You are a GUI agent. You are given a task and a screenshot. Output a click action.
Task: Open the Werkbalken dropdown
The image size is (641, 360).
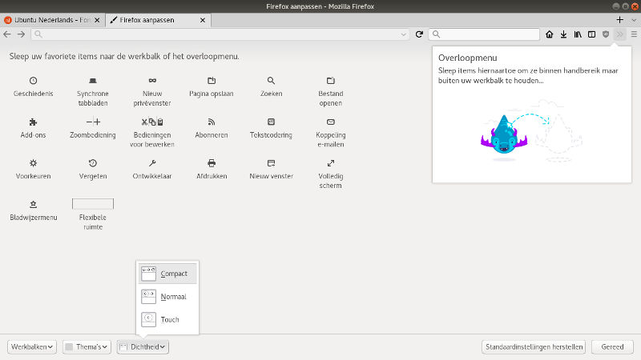[x=32, y=347]
